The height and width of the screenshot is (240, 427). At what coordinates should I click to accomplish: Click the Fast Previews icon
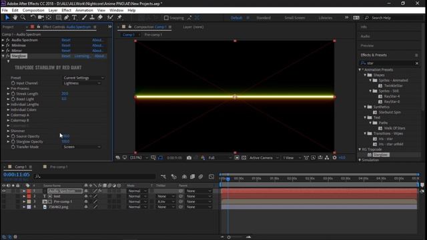[313, 158]
